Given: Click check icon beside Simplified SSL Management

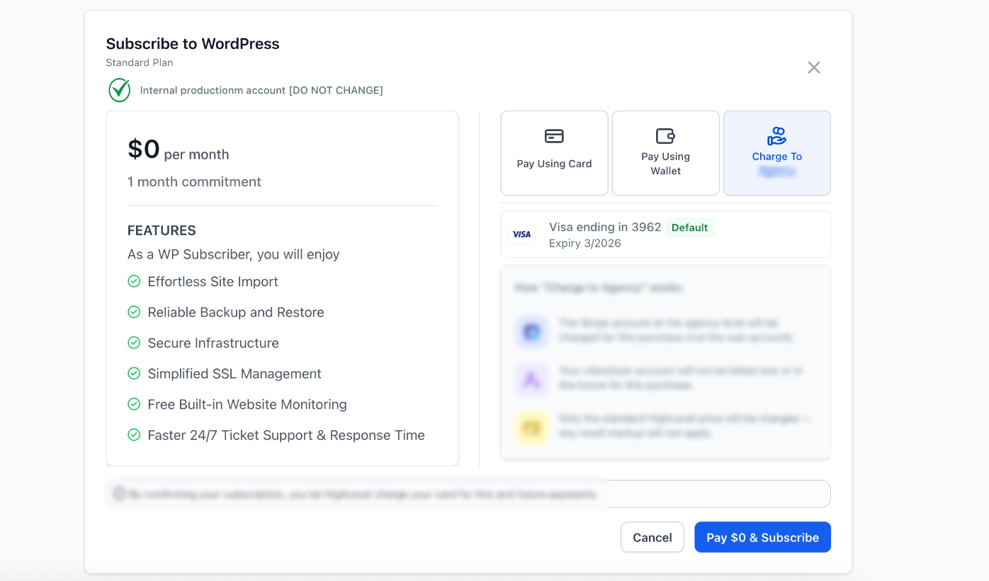Looking at the screenshot, I should (x=134, y=373).
